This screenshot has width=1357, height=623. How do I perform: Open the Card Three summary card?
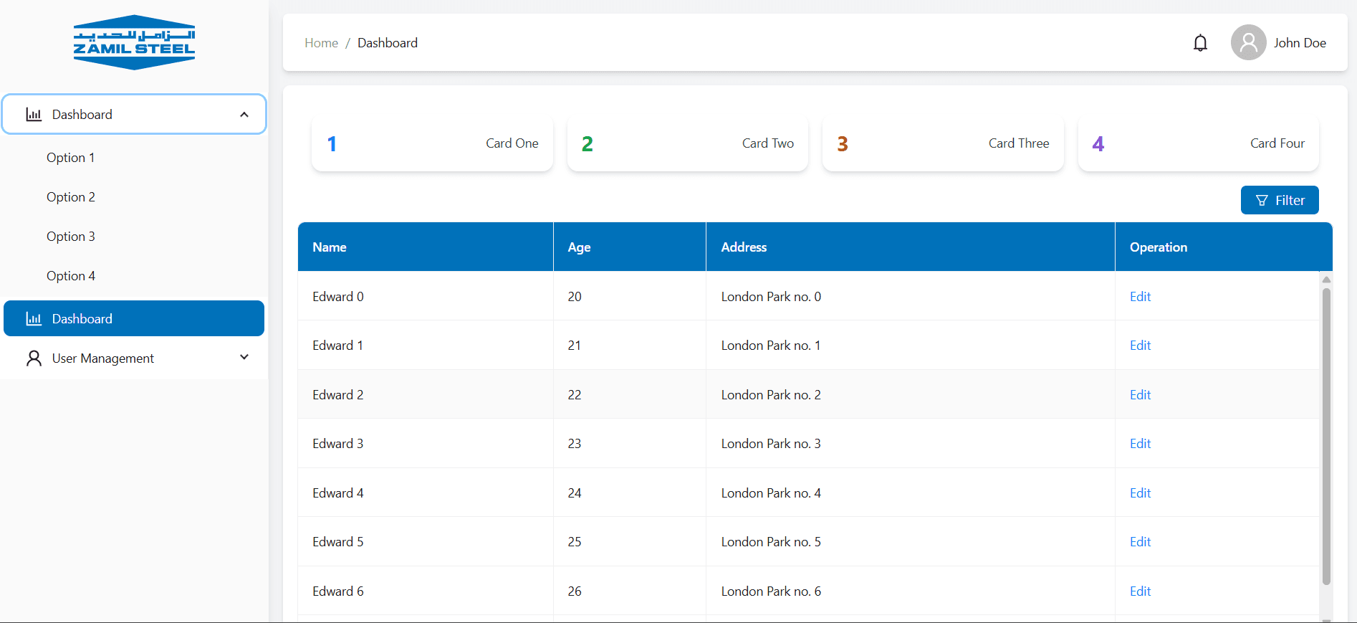point(943,143)
